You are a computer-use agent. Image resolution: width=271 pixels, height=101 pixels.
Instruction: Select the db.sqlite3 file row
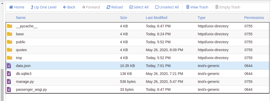[x=138, y=74]
